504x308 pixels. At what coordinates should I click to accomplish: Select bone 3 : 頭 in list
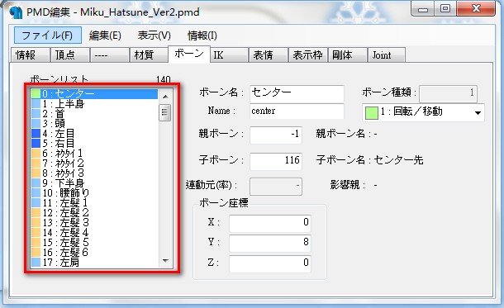point(94,123)
